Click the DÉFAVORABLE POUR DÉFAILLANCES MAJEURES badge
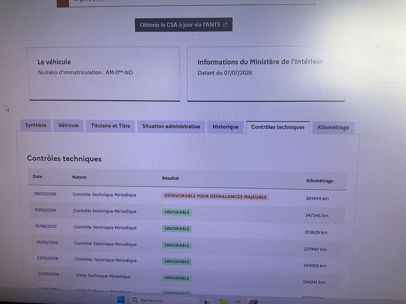This screenshot has width=406, height=304. tap(215, 197)
